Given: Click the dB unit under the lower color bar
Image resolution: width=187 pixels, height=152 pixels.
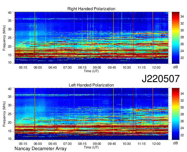Looking at the screenshot, I should (x=175, y=143).
